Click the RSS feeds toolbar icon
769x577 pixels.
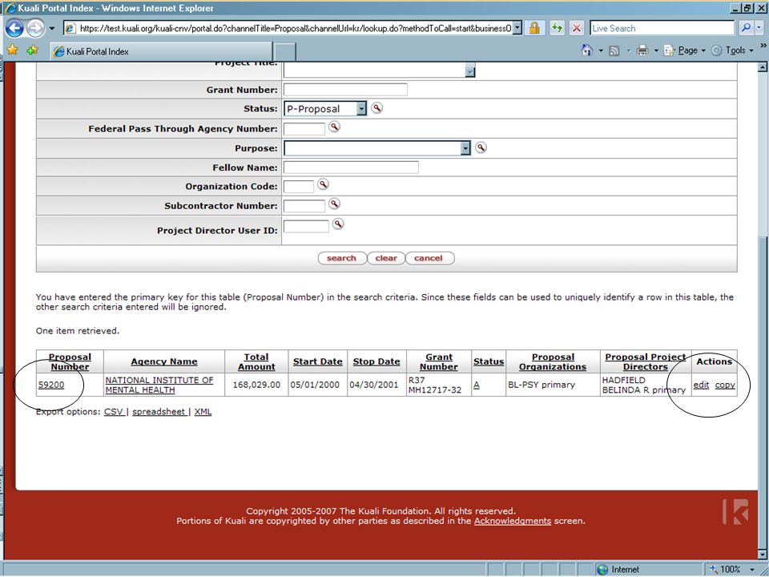point(614,50)
